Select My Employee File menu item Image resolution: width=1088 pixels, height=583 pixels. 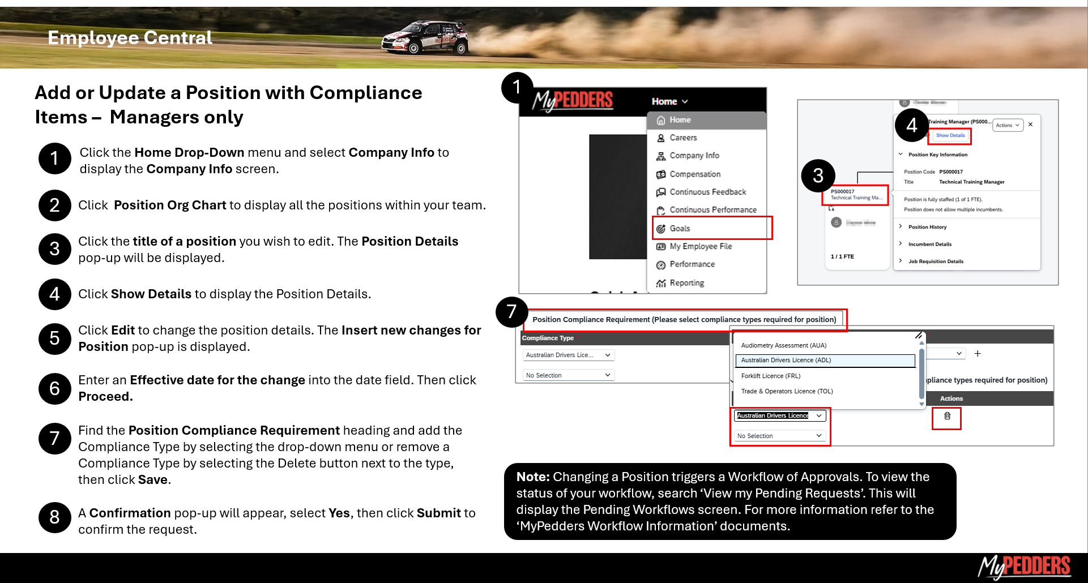tap(701, 246)
